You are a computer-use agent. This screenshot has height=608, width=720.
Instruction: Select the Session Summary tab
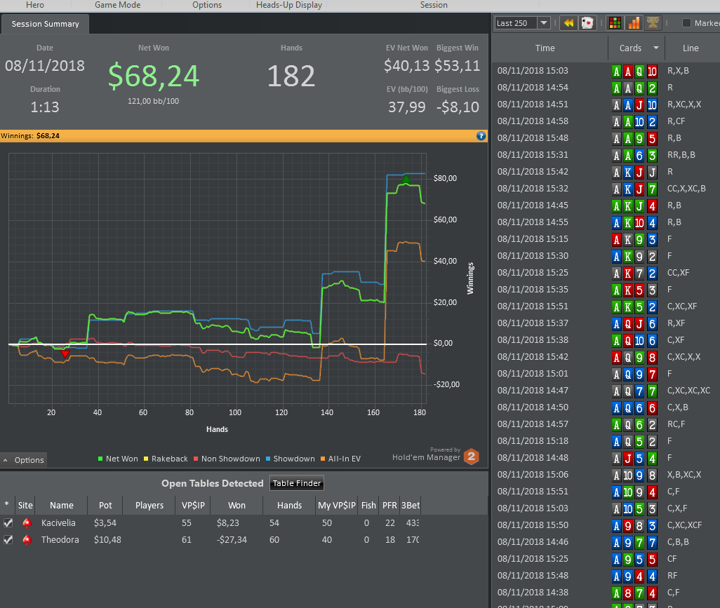45,24
